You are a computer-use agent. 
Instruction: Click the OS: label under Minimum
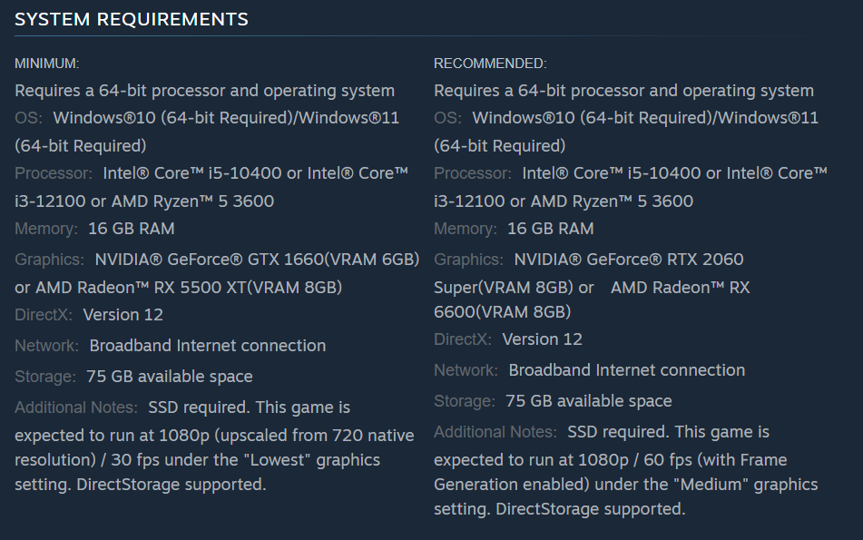click(x=29, y=118)
